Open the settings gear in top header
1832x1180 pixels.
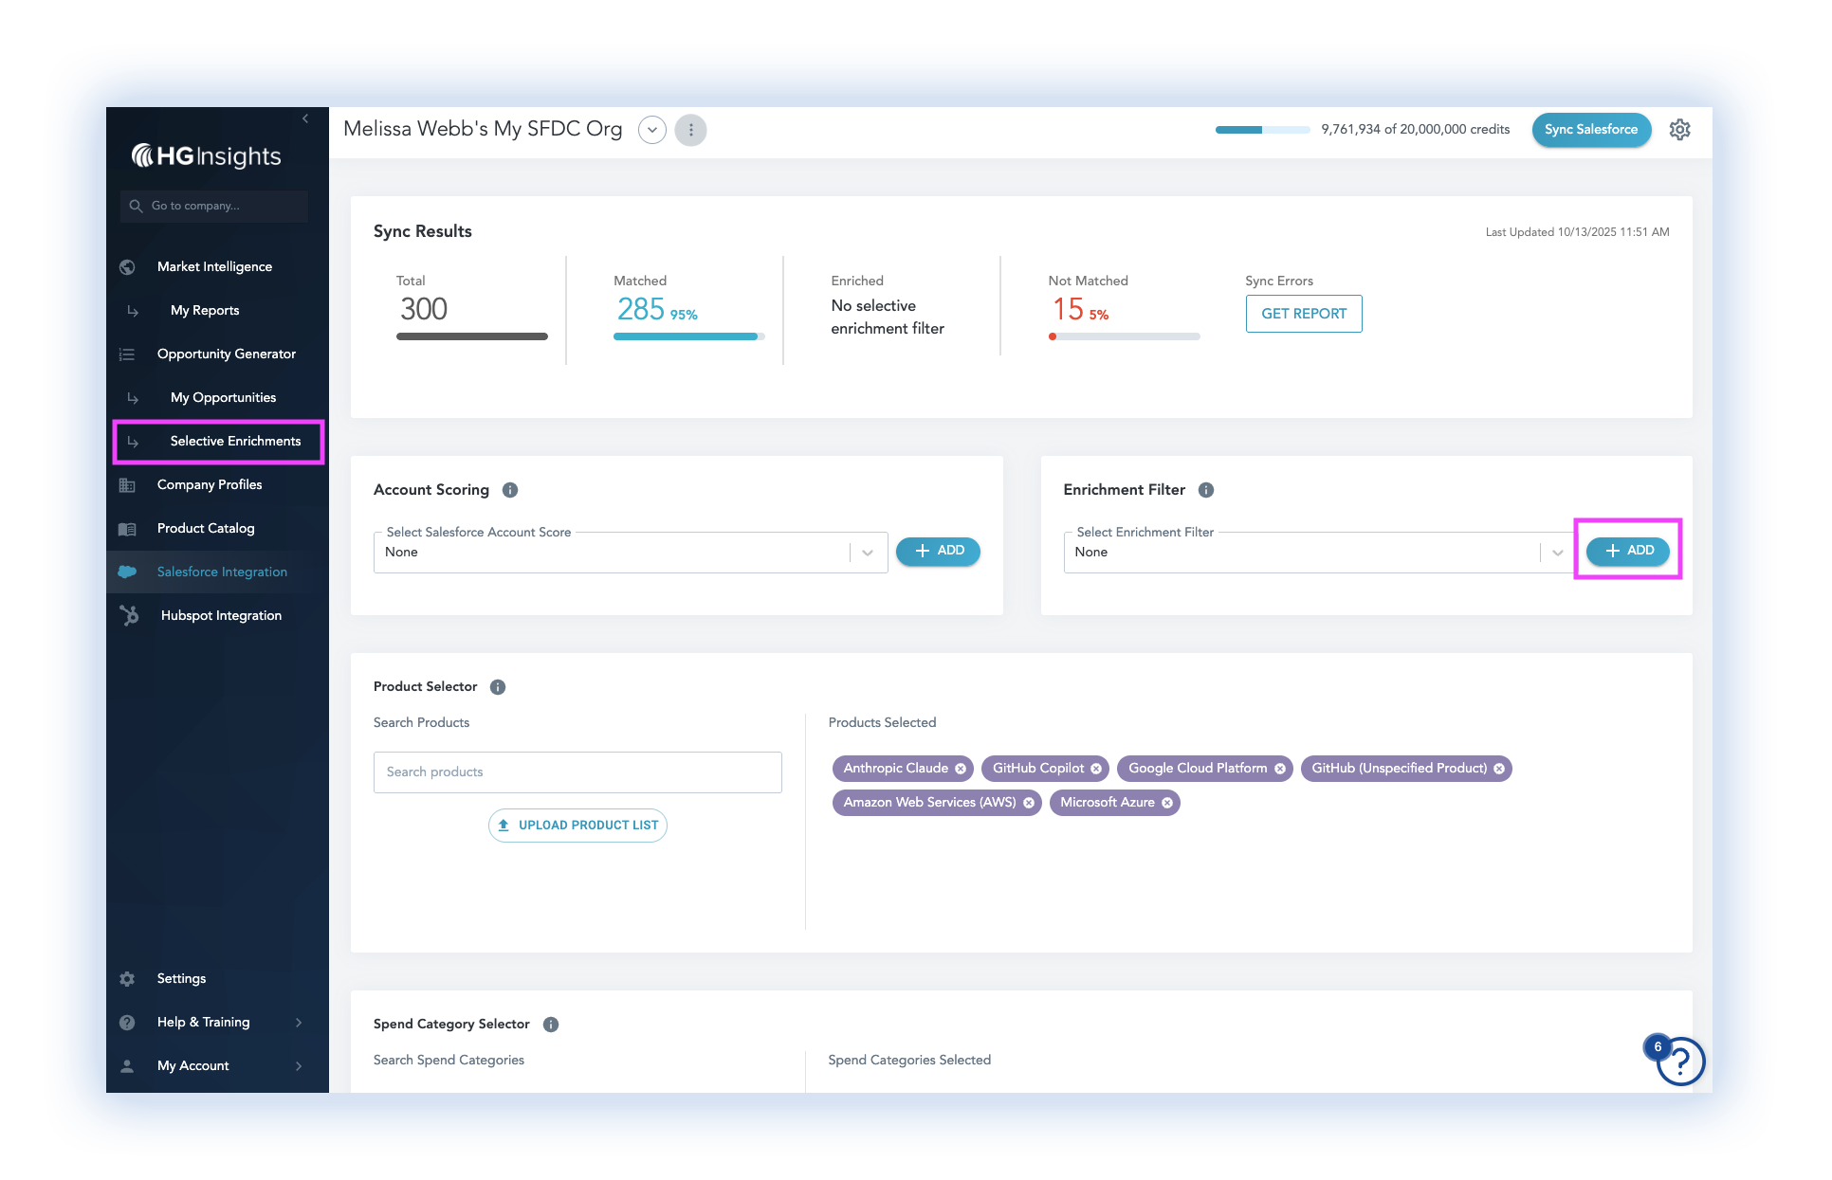click(1679, 130)
